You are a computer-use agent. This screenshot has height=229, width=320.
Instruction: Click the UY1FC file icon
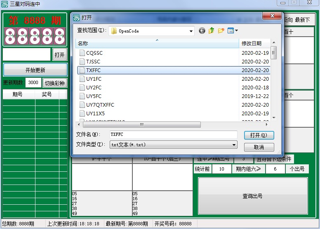pos(82,79)
